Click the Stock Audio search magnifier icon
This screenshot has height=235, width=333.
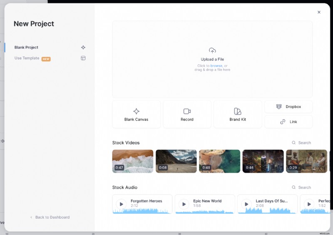tap(294, 187)
